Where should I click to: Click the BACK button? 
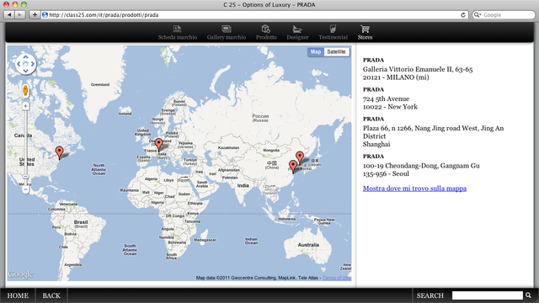(51, 295)
